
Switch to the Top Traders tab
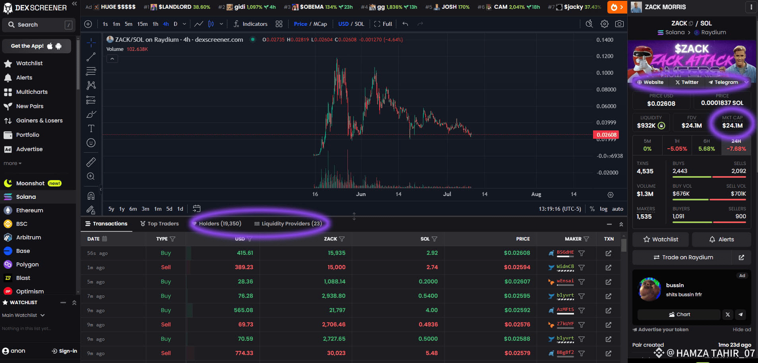(159, 224)
